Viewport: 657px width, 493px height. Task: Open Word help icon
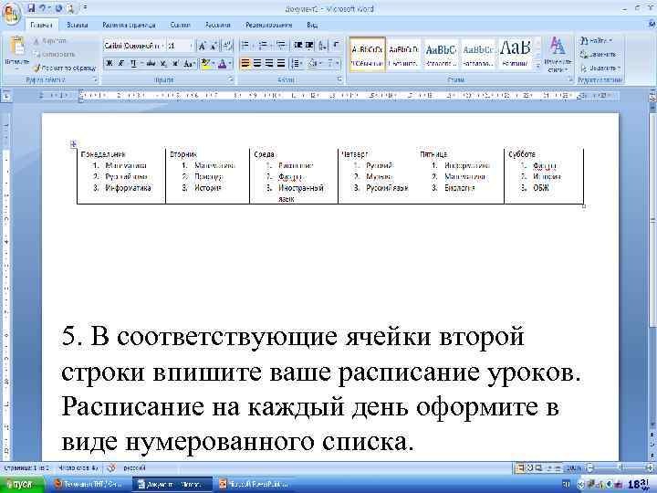pos(652,26)
